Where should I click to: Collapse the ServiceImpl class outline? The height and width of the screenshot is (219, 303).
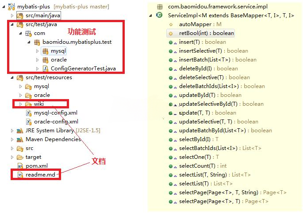pos(152,15)
